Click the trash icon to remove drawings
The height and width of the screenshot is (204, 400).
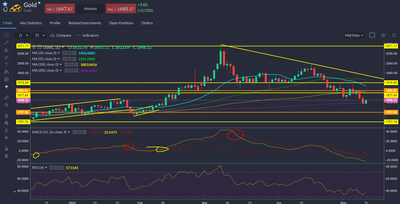(6, 156)
